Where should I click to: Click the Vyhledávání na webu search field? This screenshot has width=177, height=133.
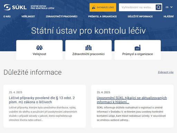pyautogui.click(x=137, y=7)
